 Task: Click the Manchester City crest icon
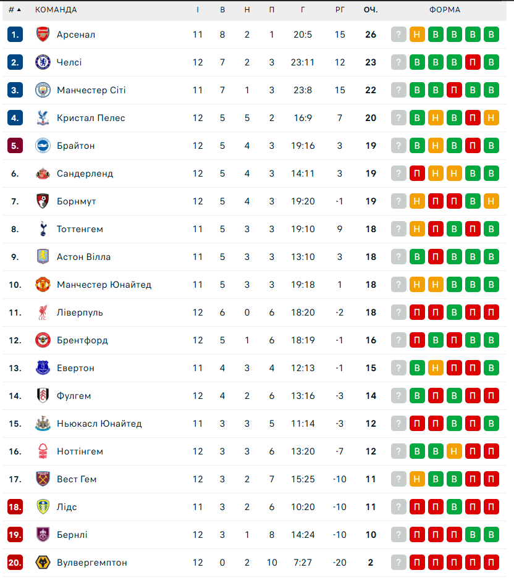point(43,90)
